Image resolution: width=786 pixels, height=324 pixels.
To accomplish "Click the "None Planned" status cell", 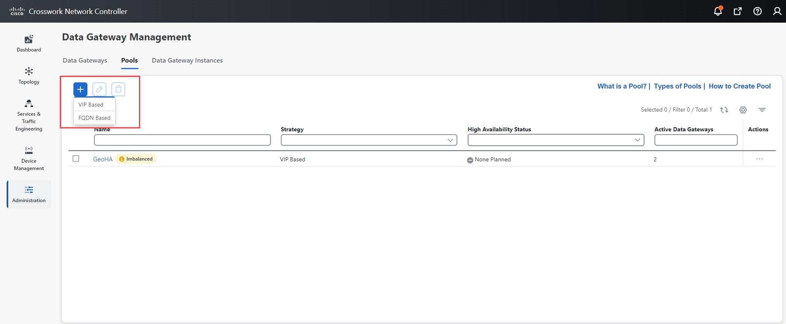I will (x=489, y=159).
